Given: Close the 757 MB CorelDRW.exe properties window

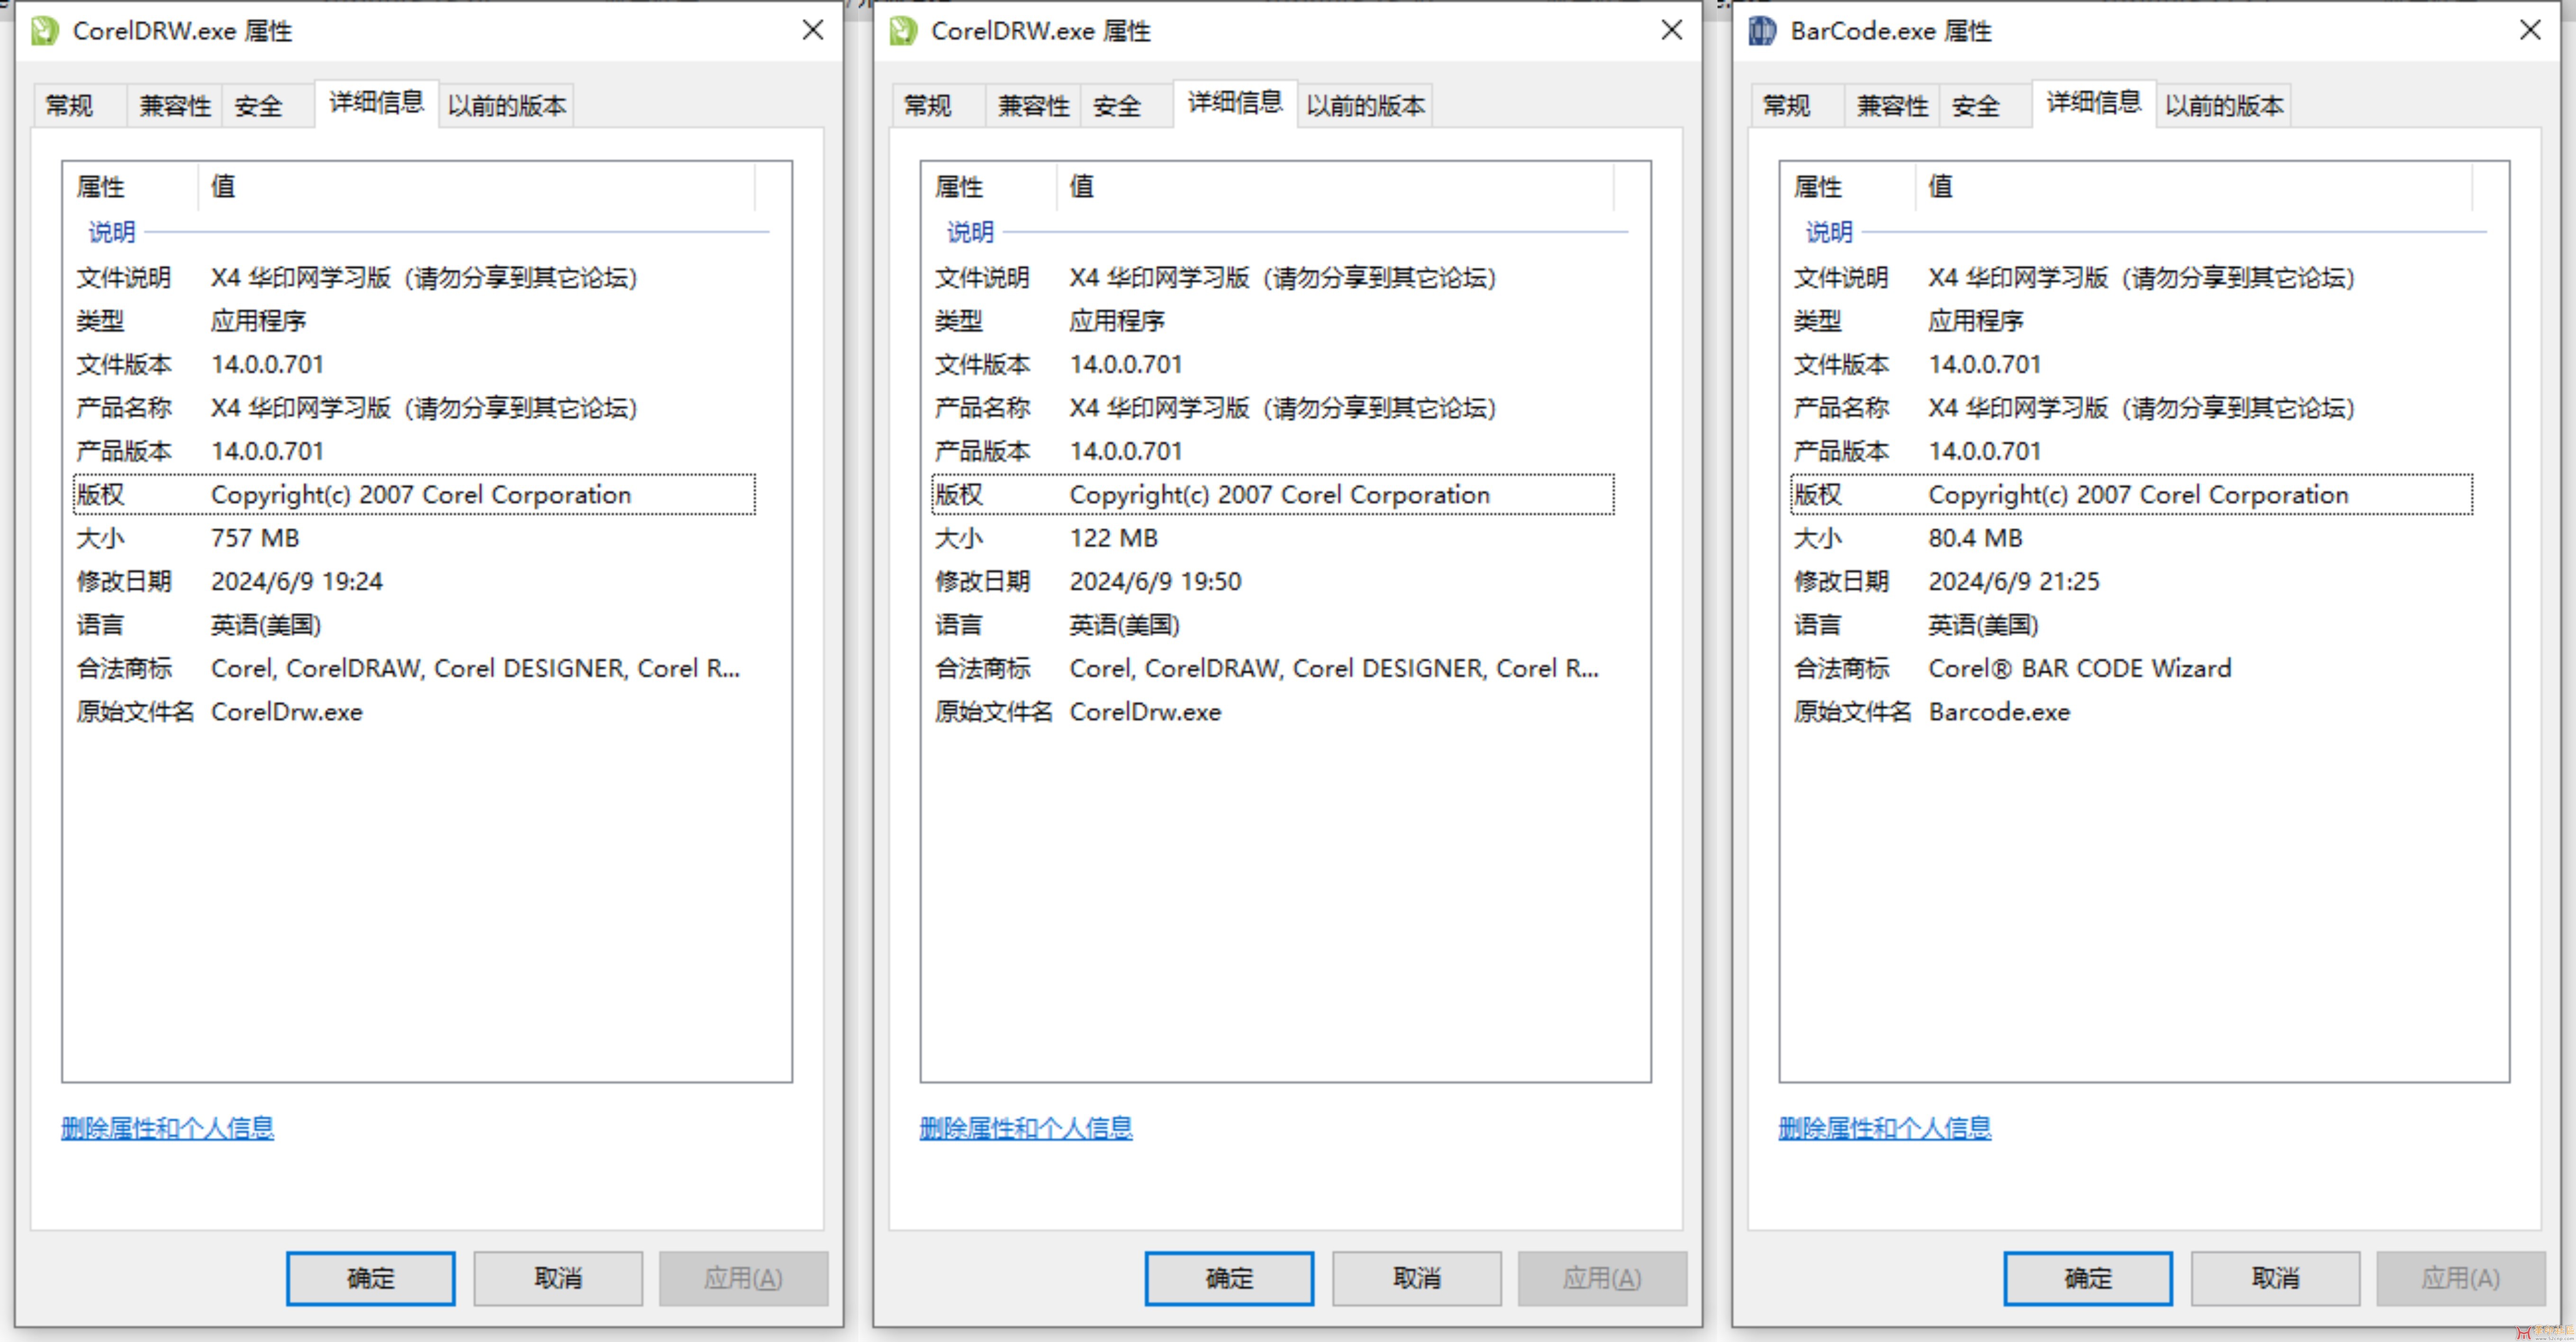Looking at the screenshot, I should tap(813, 30).
